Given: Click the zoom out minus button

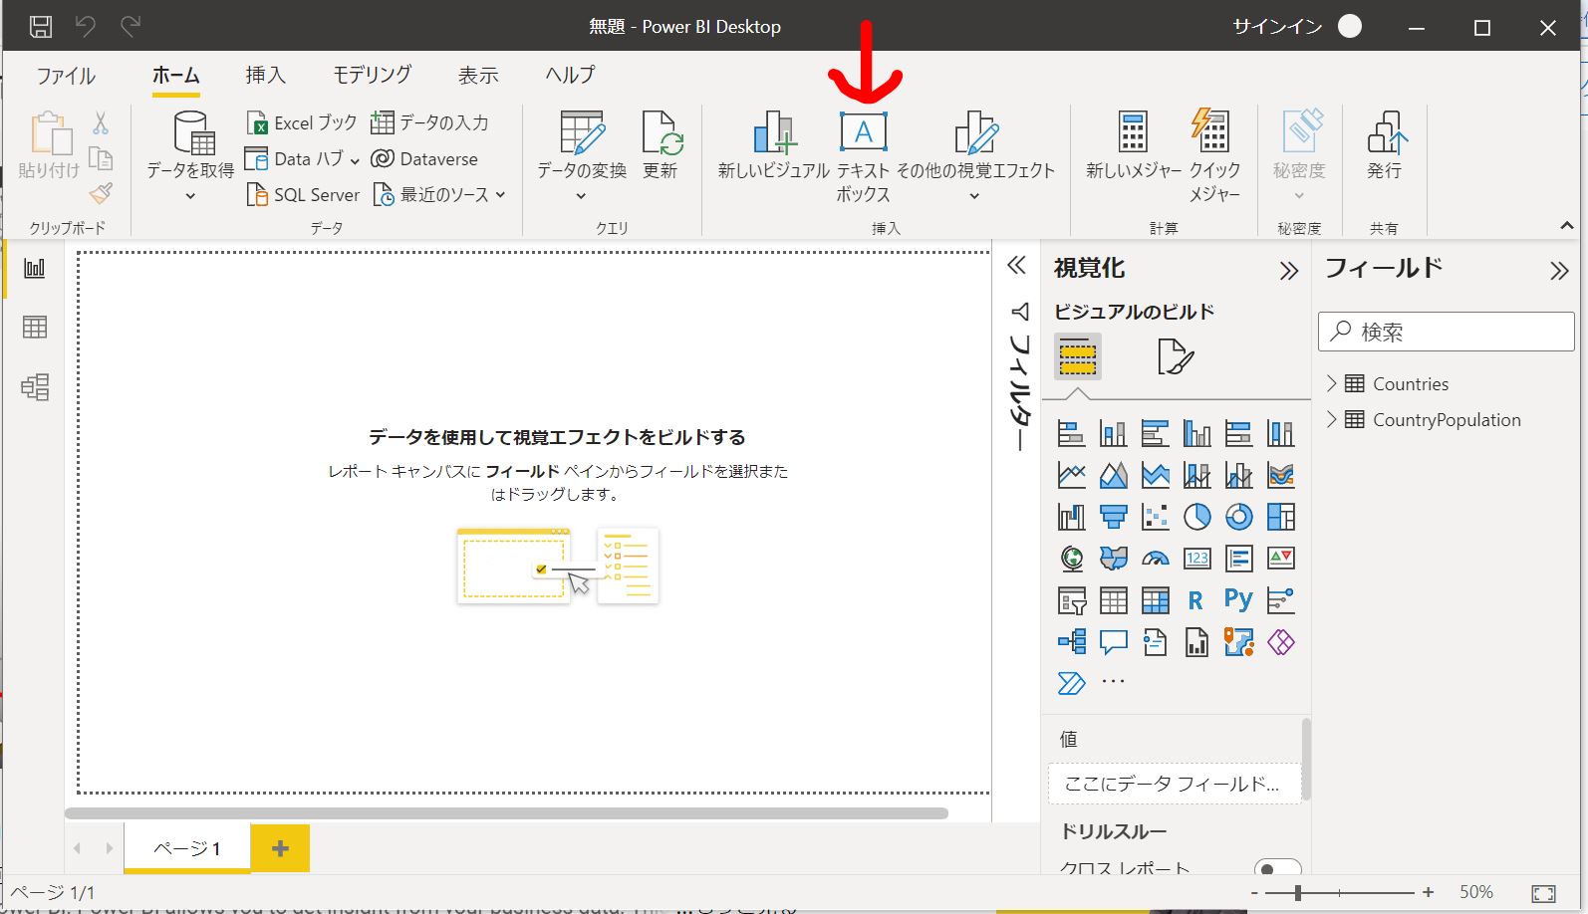Looking at the screenshot, I should tap(1254, 893).
